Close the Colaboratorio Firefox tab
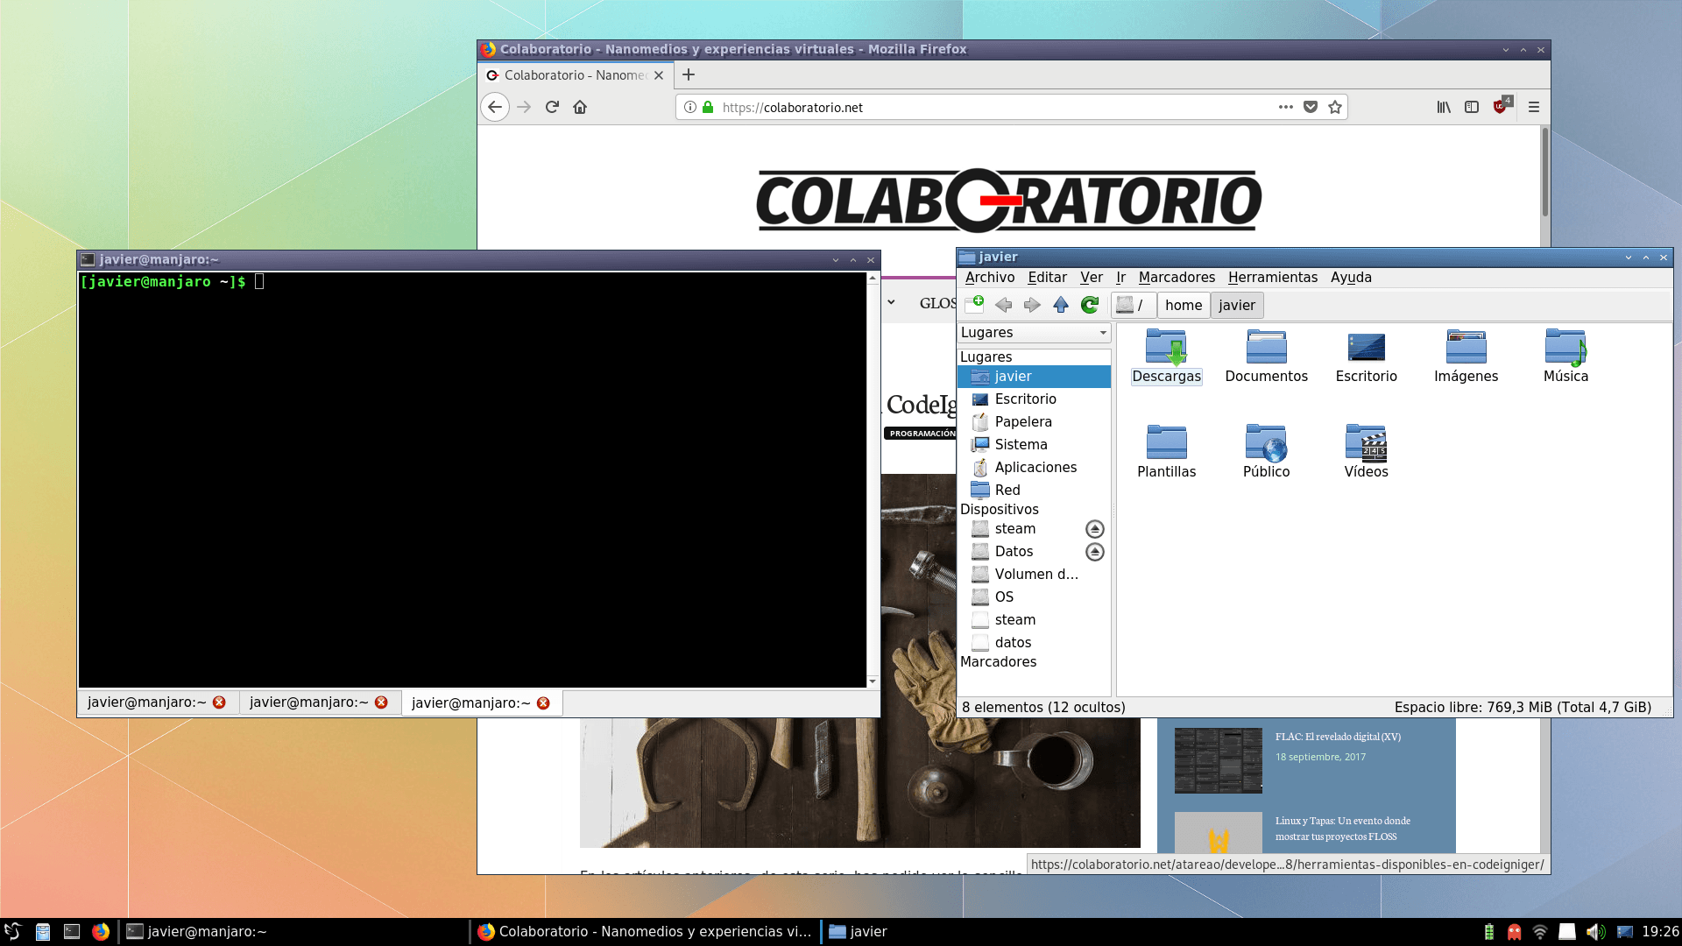Screen dimensions: 1682x946 tap(659, 75)
